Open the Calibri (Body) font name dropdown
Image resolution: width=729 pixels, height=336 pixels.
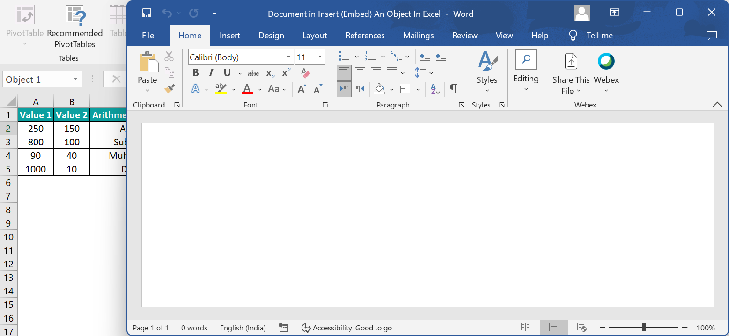[x=289, y=57]
